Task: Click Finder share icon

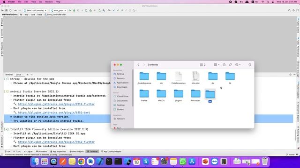Action: tap(224, 65)
